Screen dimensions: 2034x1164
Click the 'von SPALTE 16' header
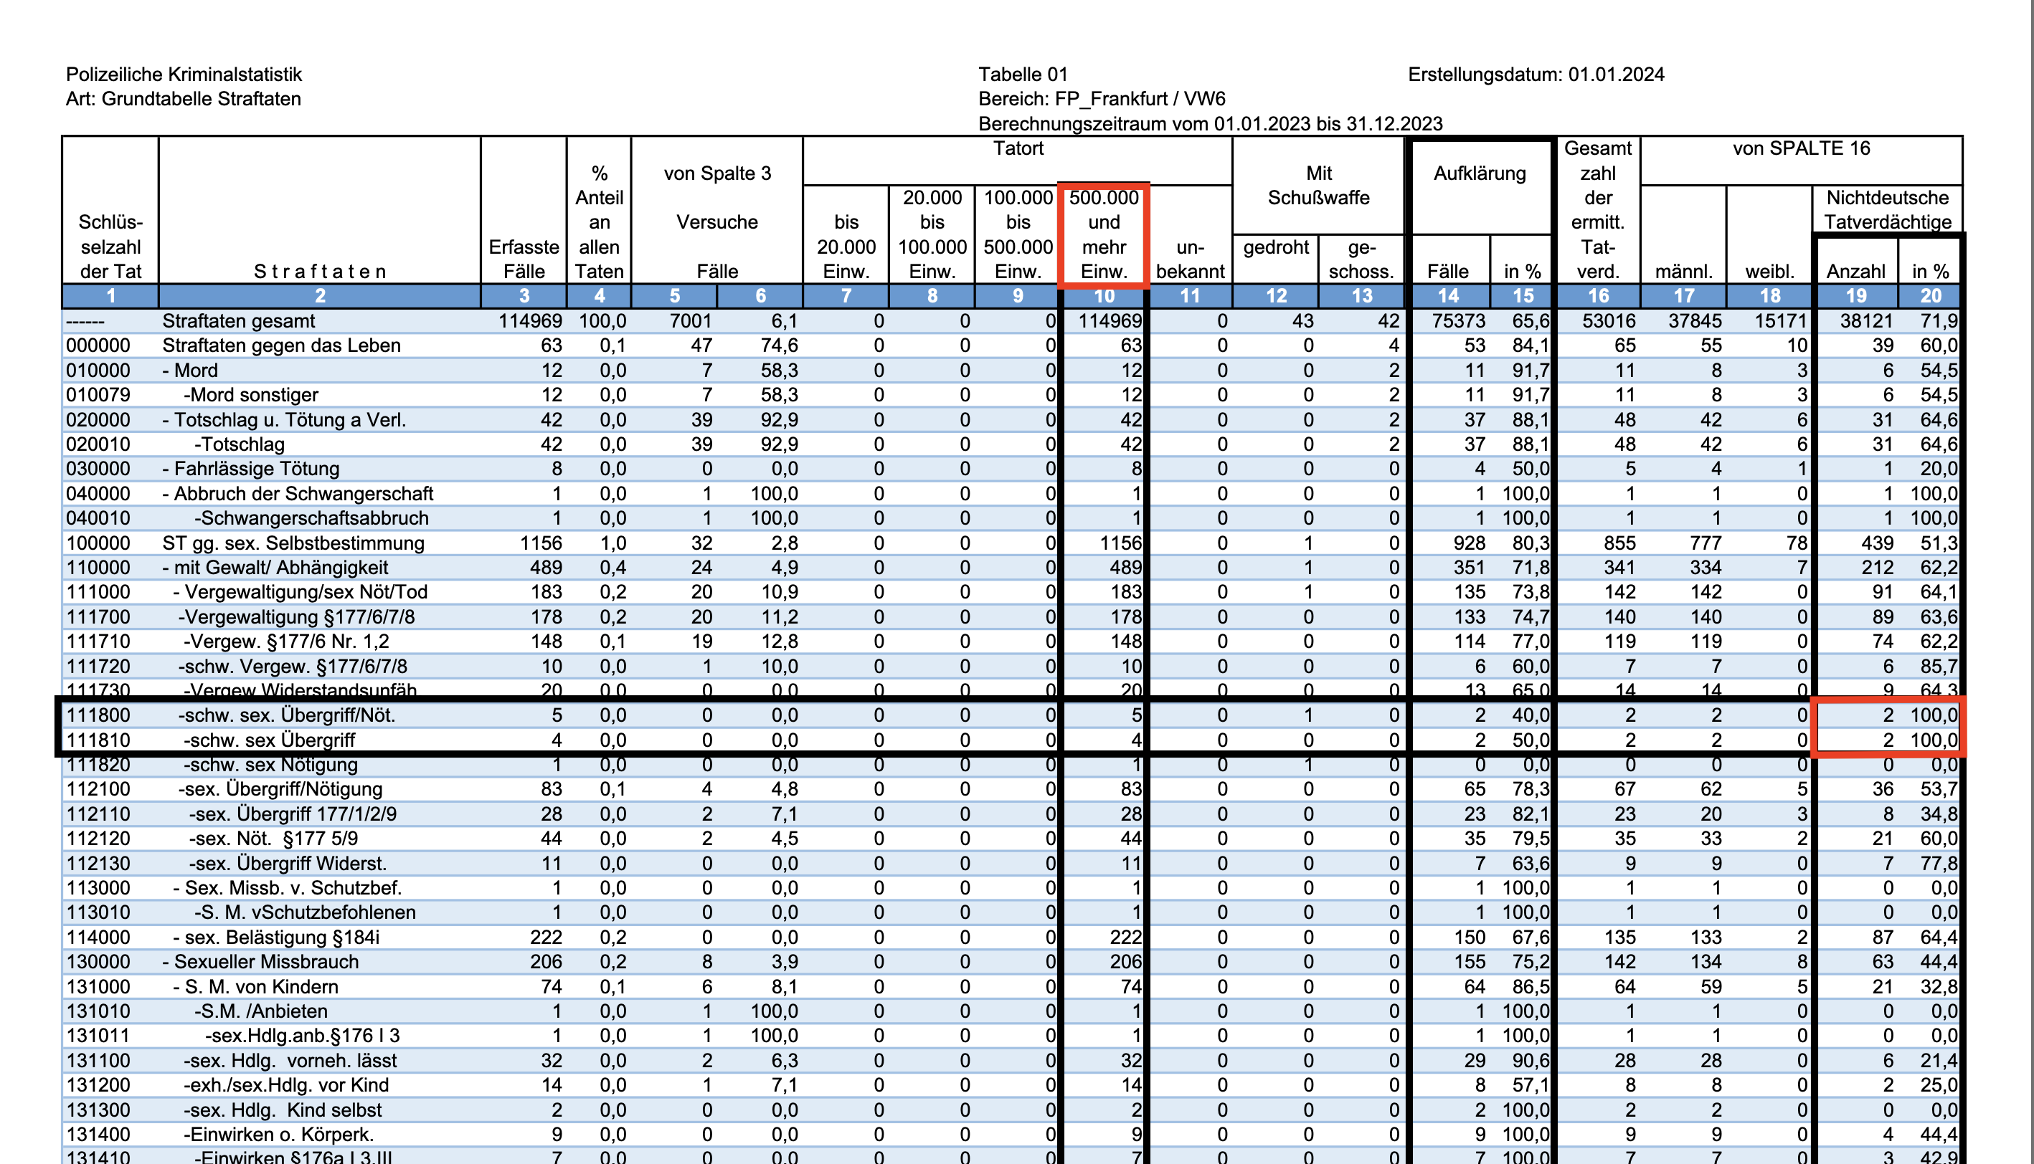pos(1801,148)
